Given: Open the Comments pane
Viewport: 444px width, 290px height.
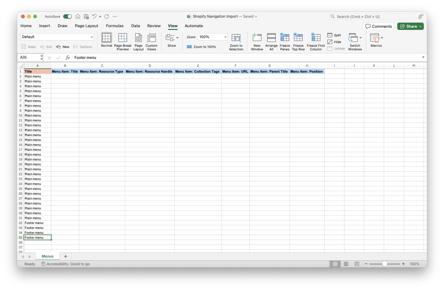Looking at the screenshot, I should (x=378, y=26).
